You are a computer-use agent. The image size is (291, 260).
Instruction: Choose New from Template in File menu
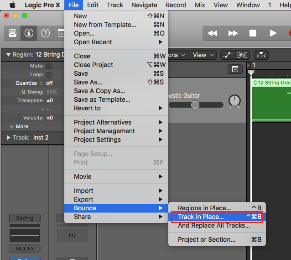[x=116, y=25]
